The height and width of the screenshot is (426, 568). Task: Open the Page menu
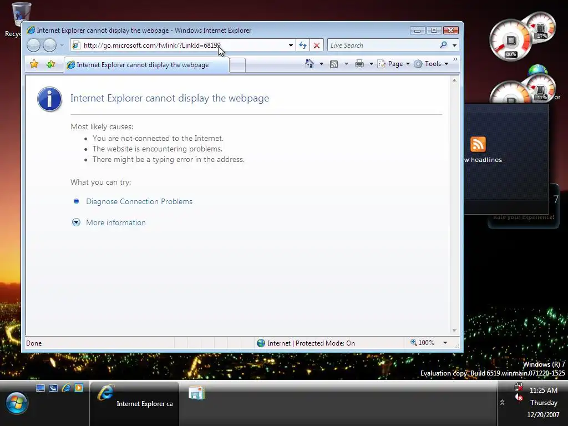(394, 64)
